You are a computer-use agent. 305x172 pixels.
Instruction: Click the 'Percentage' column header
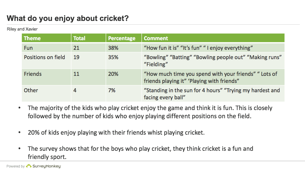coord(122,38)
